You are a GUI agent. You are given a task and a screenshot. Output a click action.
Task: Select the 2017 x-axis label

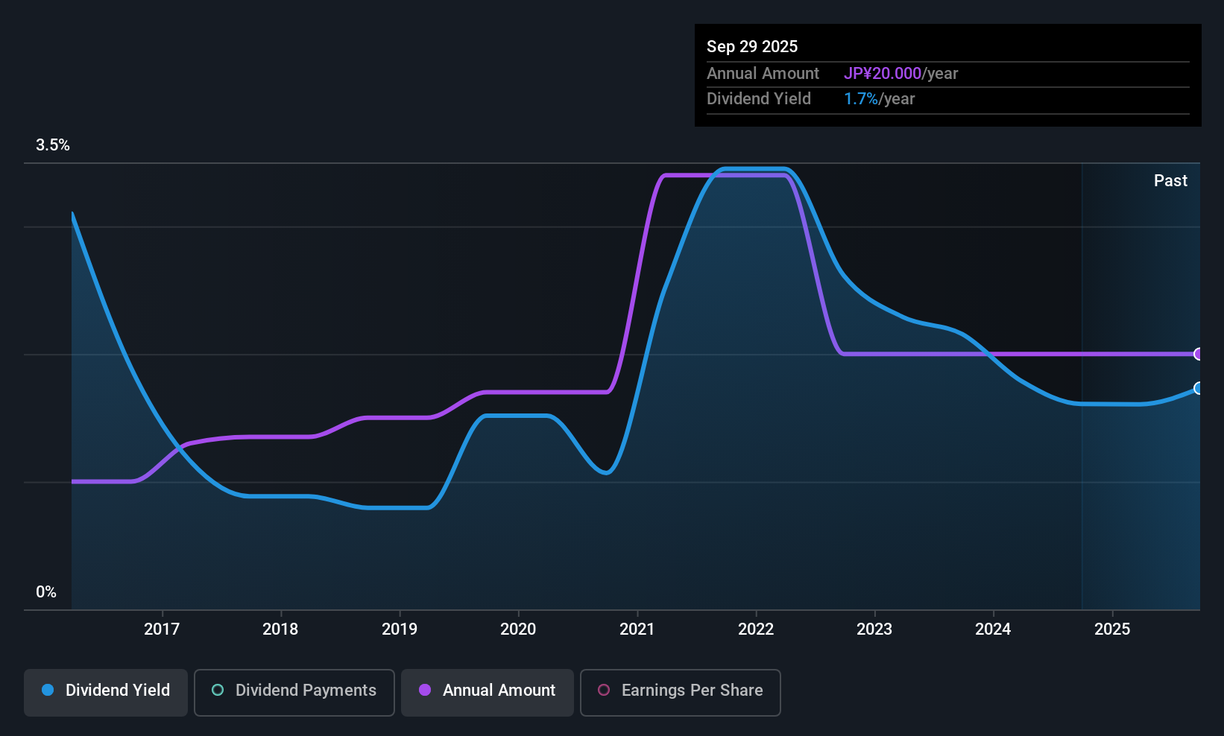pos(162,629)
